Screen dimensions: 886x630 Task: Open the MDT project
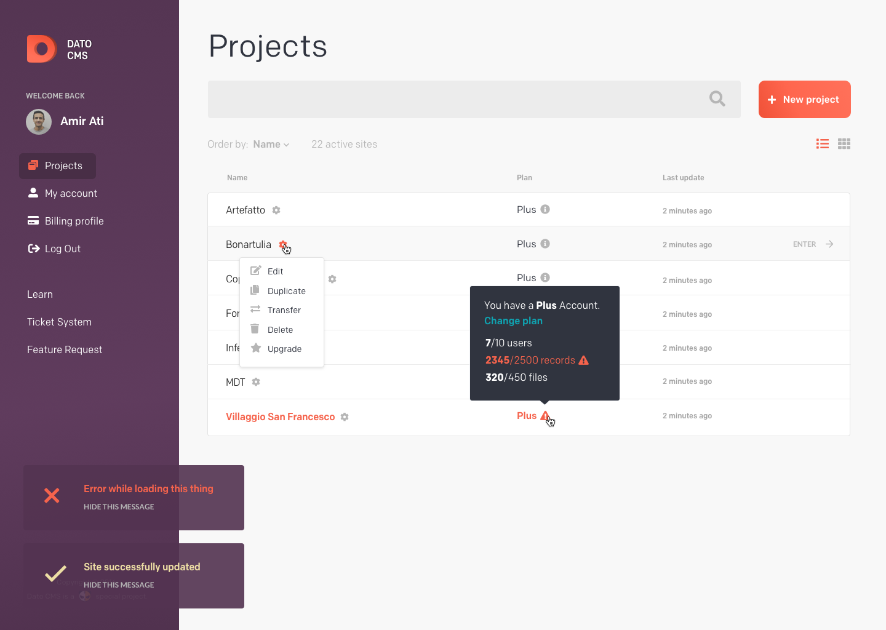[236, 382]
